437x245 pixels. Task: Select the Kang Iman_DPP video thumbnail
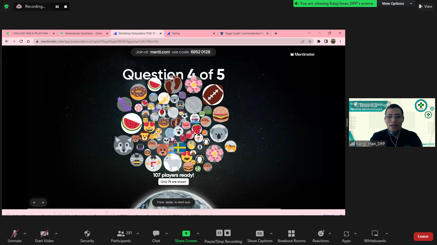pos(392,122)
